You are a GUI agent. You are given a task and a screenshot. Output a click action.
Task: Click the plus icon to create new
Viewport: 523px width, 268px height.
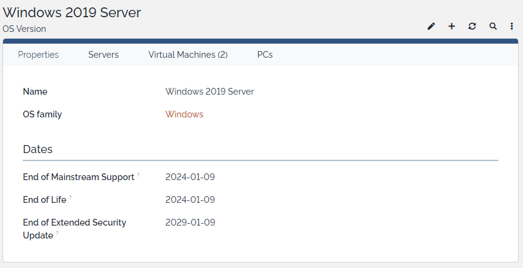(x=452, y=26)
